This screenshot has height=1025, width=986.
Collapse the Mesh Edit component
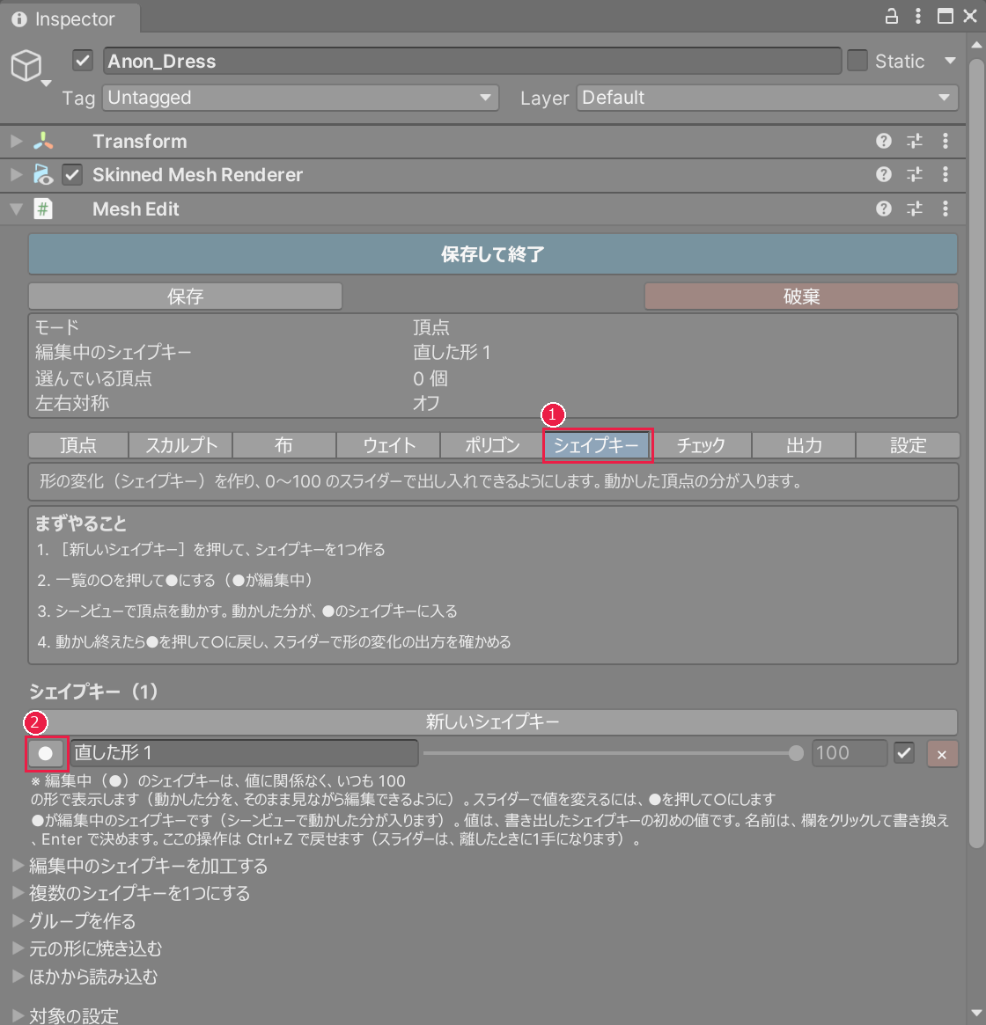17,209
